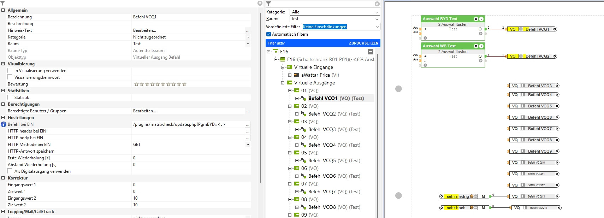Add input with plus on Auswahl BYD Test block
604x218 pixels.
[x=425, y=38]
